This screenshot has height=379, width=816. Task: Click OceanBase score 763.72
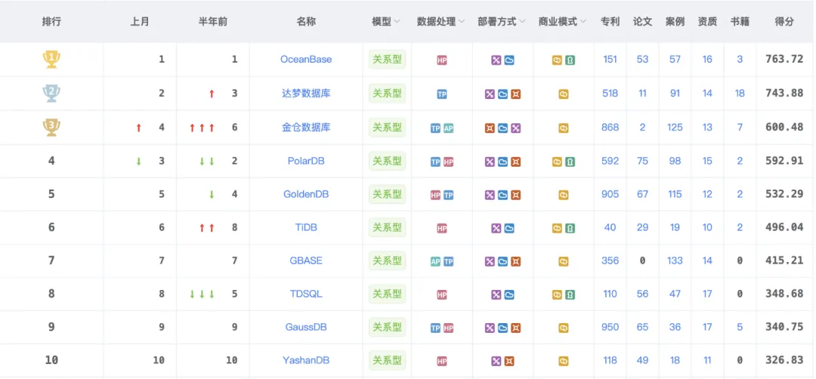click(x=784, y=60)
